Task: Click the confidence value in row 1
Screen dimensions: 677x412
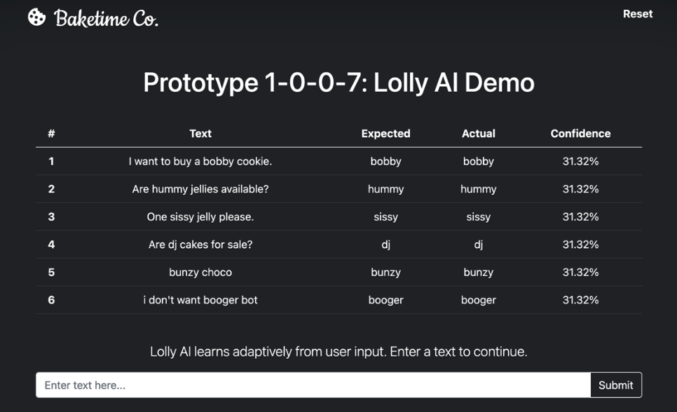Action: point(580,161)
